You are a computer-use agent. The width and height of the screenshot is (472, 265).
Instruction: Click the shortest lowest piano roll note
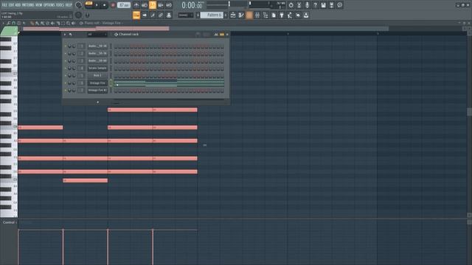click(86, 180)
